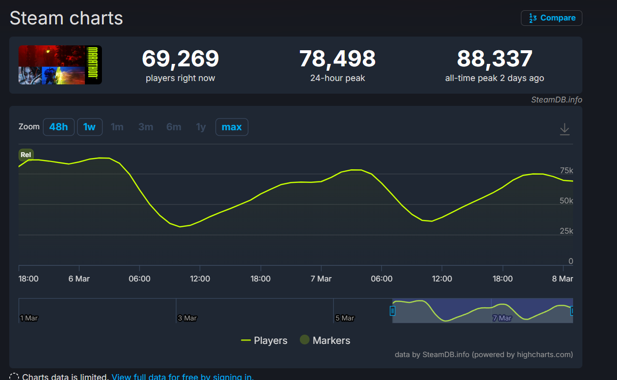This screenshot has height=380, width=617.
Task: Click the right handle of the navigator range
Action: click(x=571, y=311)
